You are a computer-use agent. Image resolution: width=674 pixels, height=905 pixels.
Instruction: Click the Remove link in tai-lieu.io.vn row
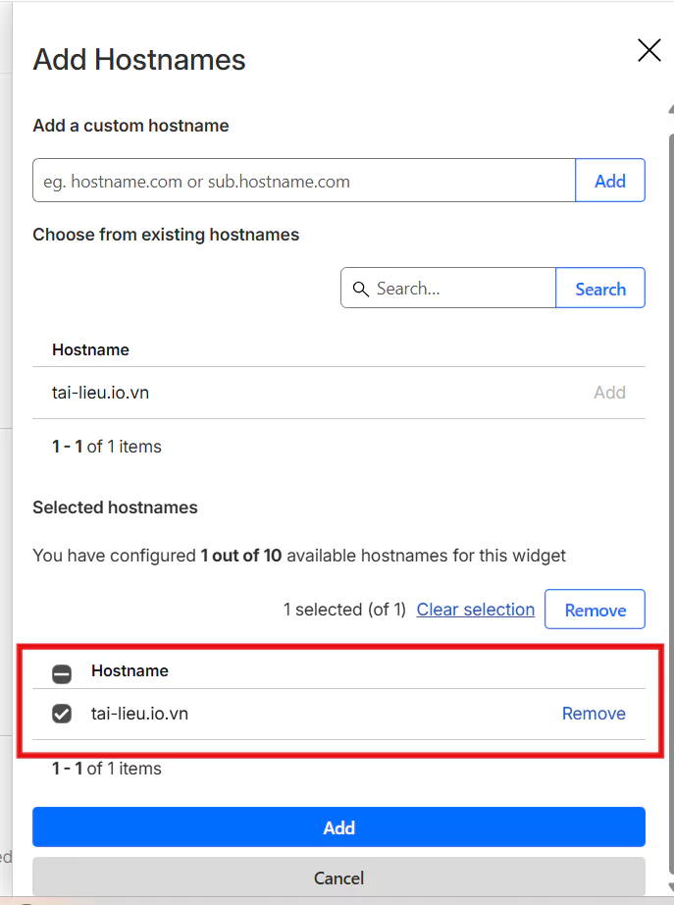point(594,714)
